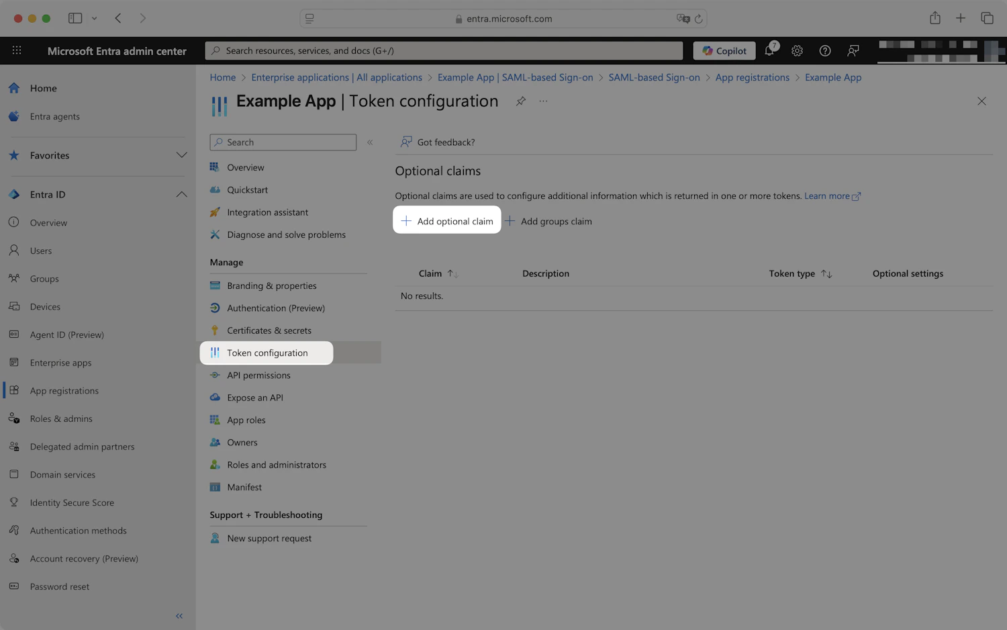This screenshot has height=630, width=1007.
Task: Click the SAML-based Sign-on breadcrumb
Action: click(x=654, y=77)
